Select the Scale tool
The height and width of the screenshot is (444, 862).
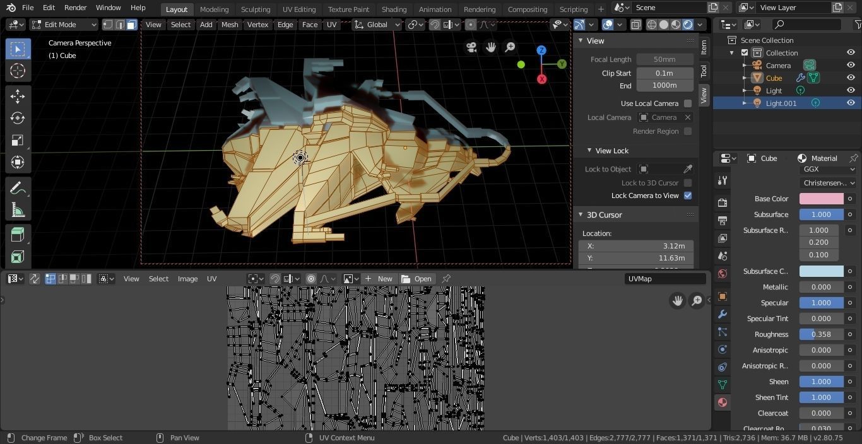point(18,140)
